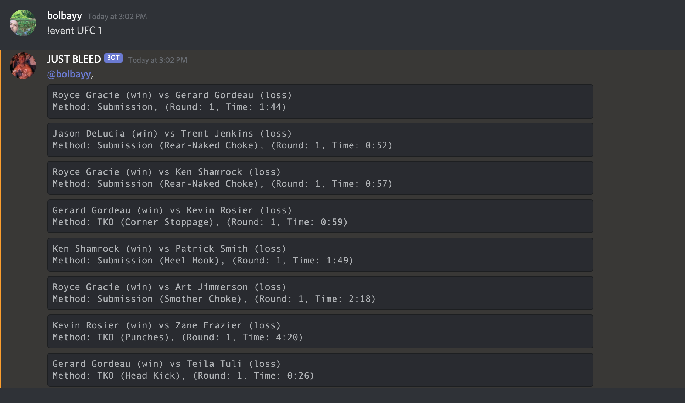The width and height of the screenshot is (685, 403).
Task: Click the blue BOT badge
Action: 113,58
